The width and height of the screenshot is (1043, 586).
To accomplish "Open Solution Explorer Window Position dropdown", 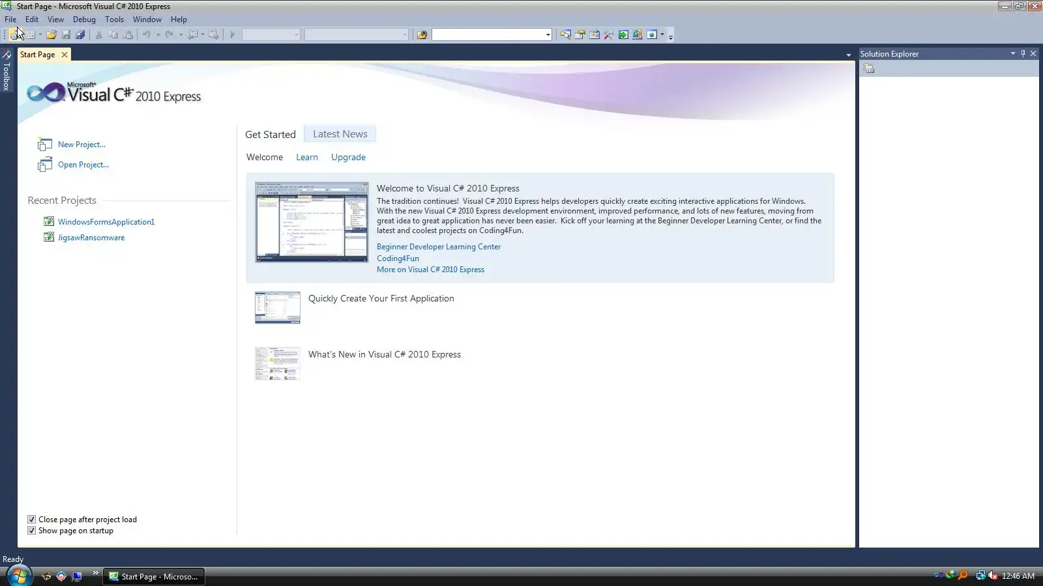I will point(1013,53).
